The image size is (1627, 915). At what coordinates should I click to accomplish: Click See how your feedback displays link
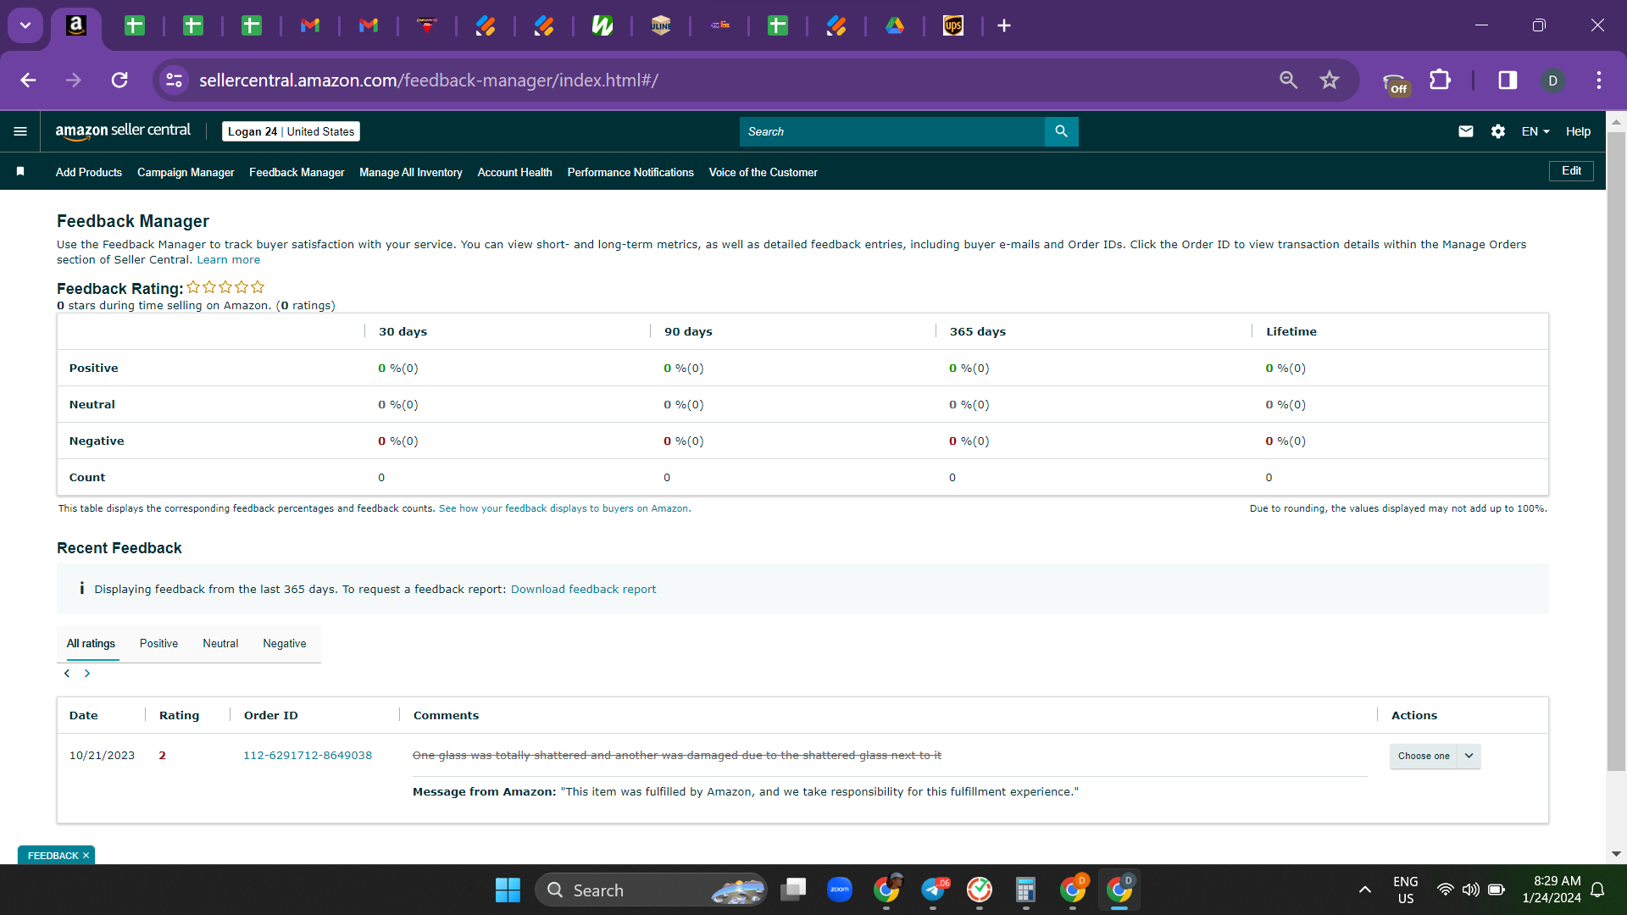564,509
